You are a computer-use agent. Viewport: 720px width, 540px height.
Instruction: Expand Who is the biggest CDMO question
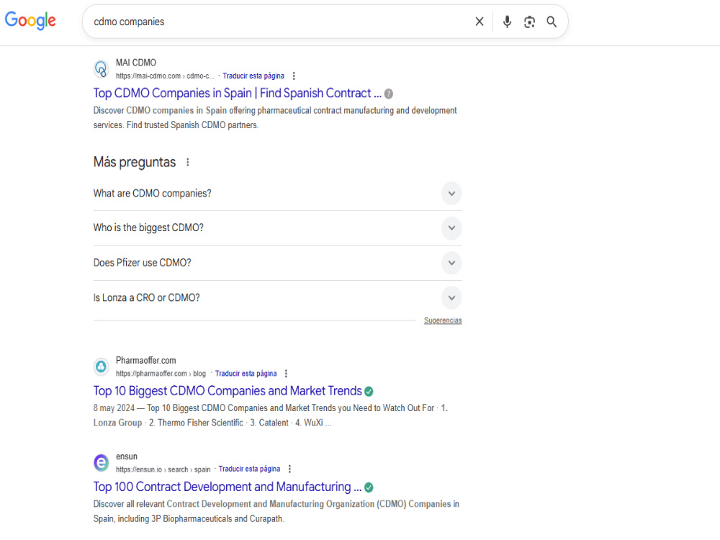pyautogui.click(x=452, y=228)
